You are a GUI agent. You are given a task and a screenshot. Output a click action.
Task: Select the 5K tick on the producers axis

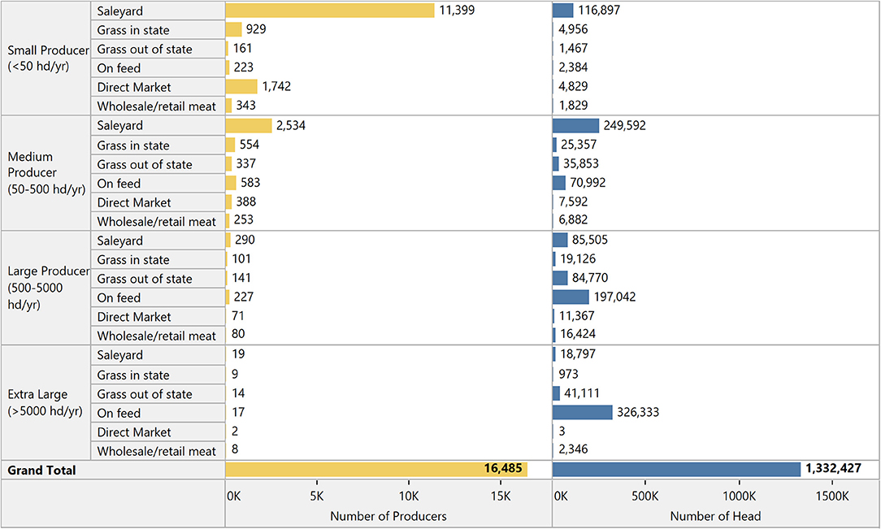[x=317, y=496]
